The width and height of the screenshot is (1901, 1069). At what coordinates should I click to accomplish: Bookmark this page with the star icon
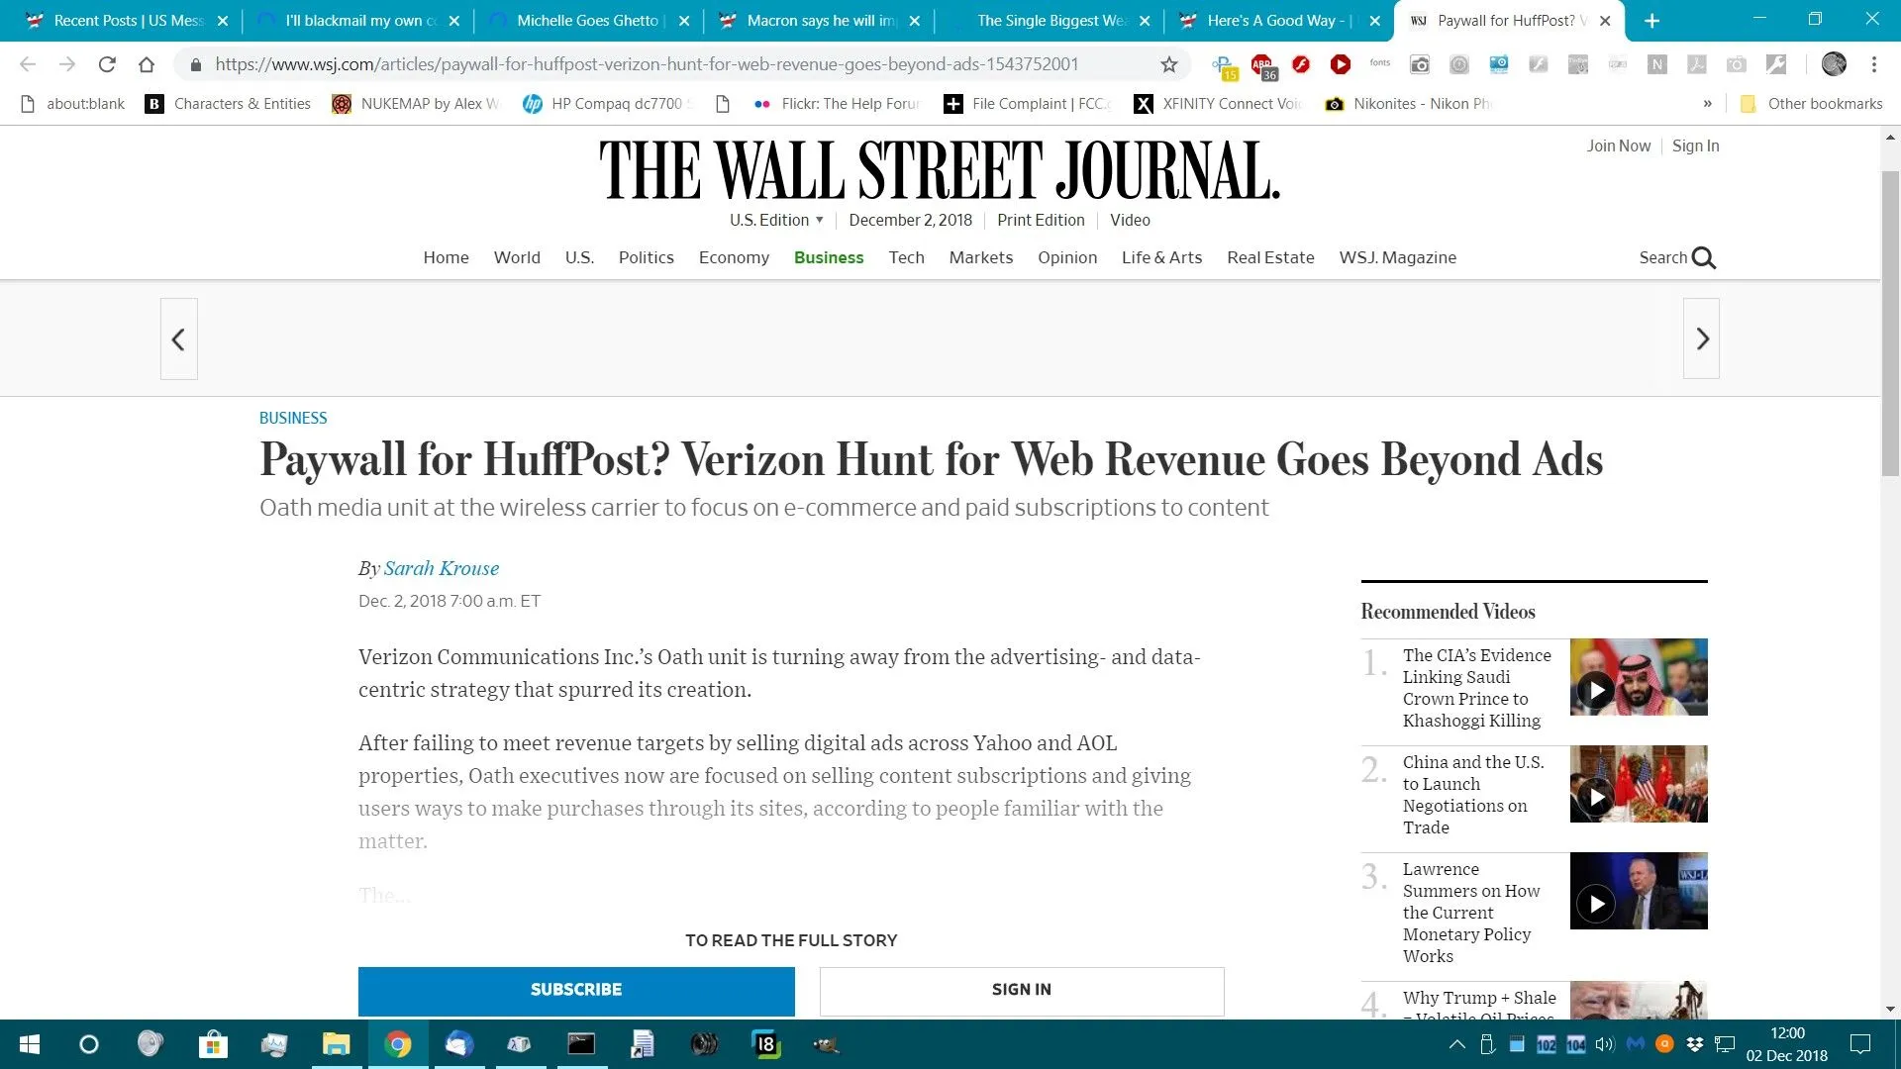coord(1169,64)
